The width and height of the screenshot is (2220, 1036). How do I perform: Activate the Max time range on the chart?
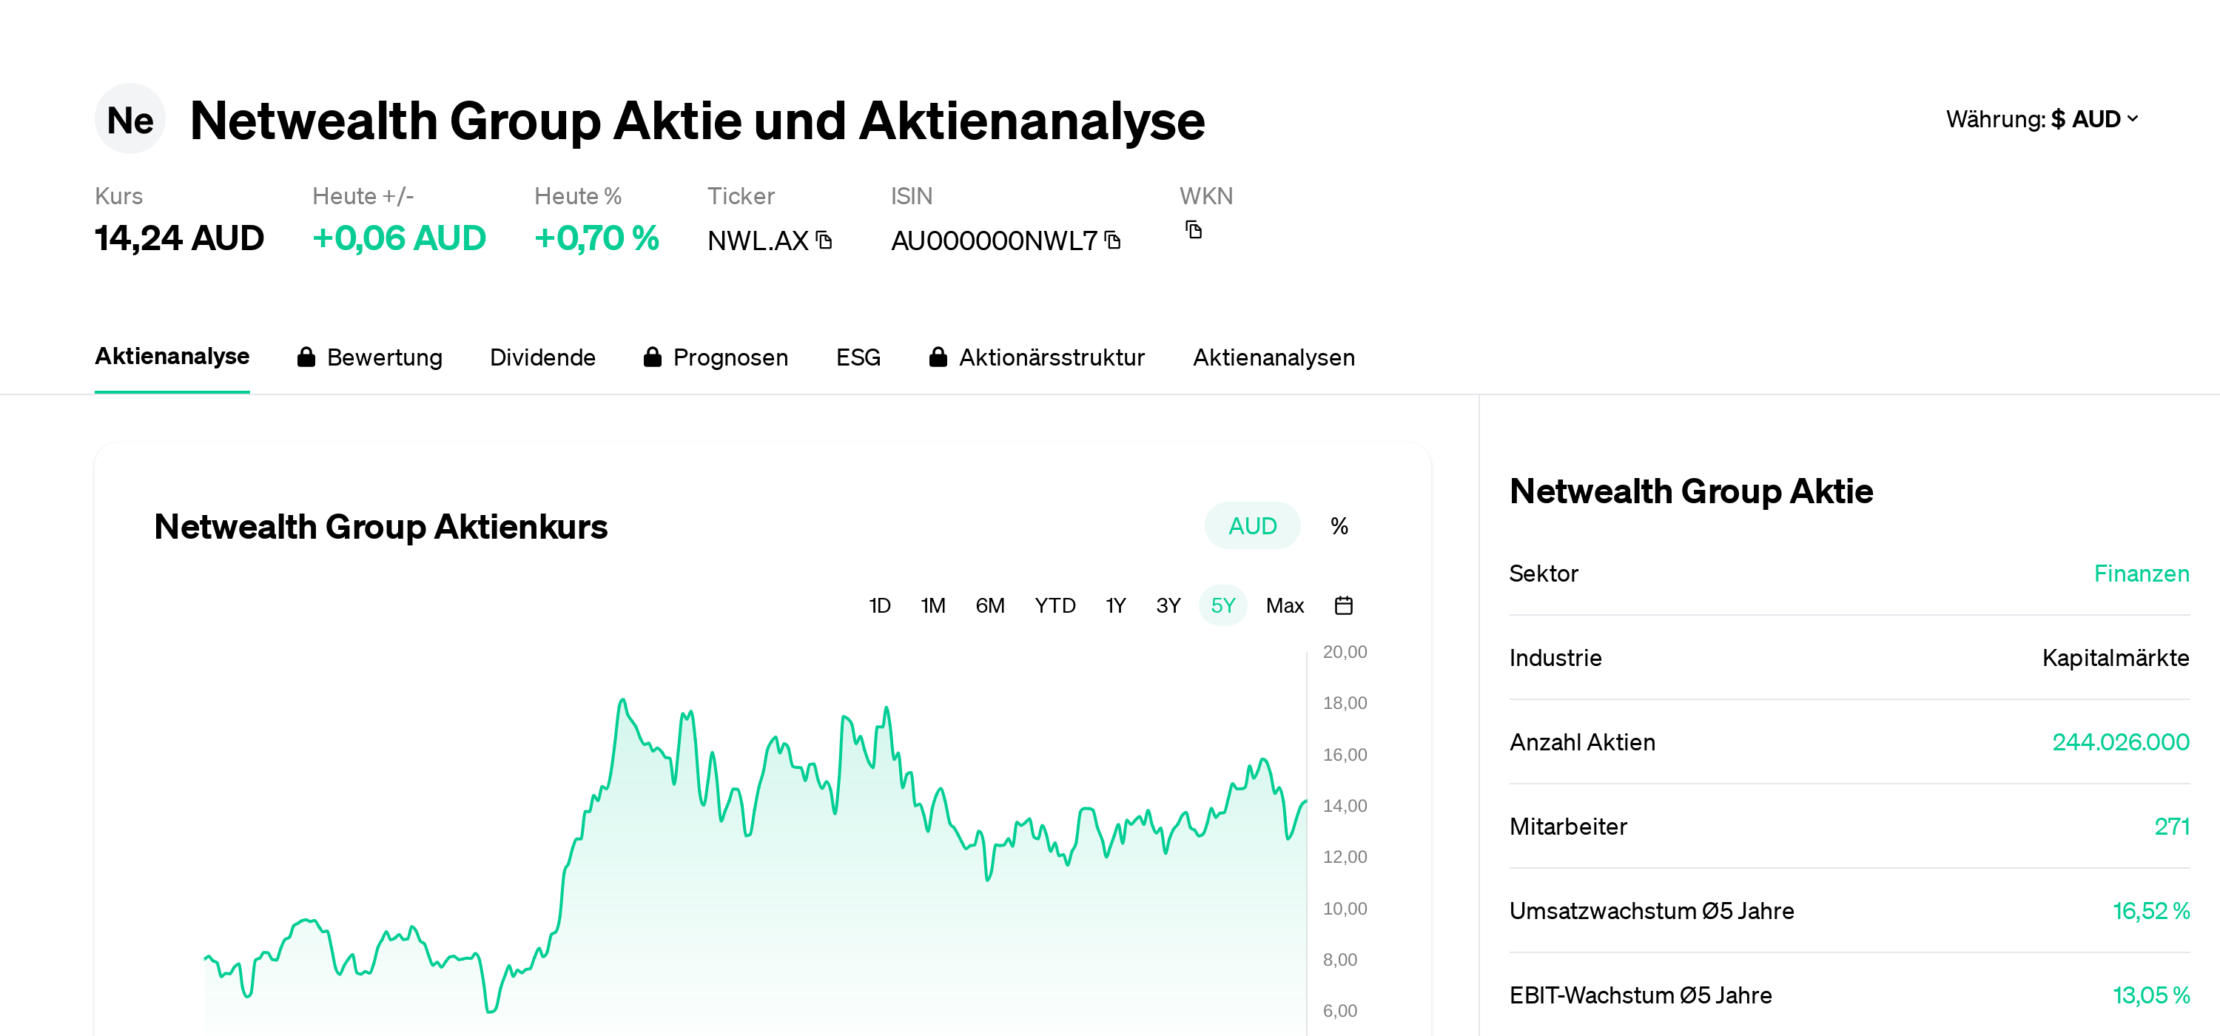coord(1285,605)
